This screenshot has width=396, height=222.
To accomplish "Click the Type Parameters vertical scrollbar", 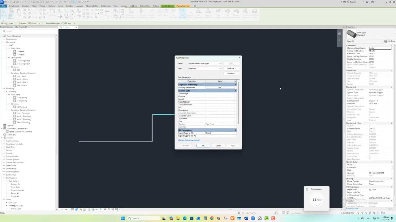I will (238, 103).
